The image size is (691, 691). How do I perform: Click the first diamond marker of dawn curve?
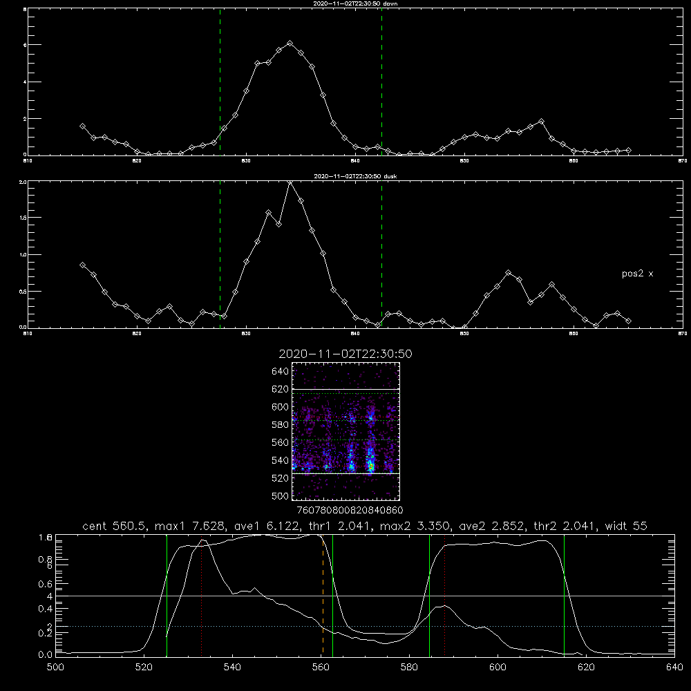[82, 126]
